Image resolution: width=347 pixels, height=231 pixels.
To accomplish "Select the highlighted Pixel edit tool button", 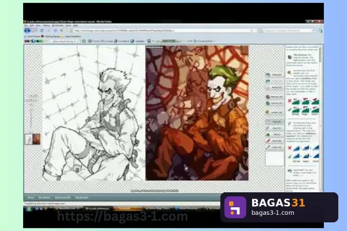I will [x=274, y=122].
